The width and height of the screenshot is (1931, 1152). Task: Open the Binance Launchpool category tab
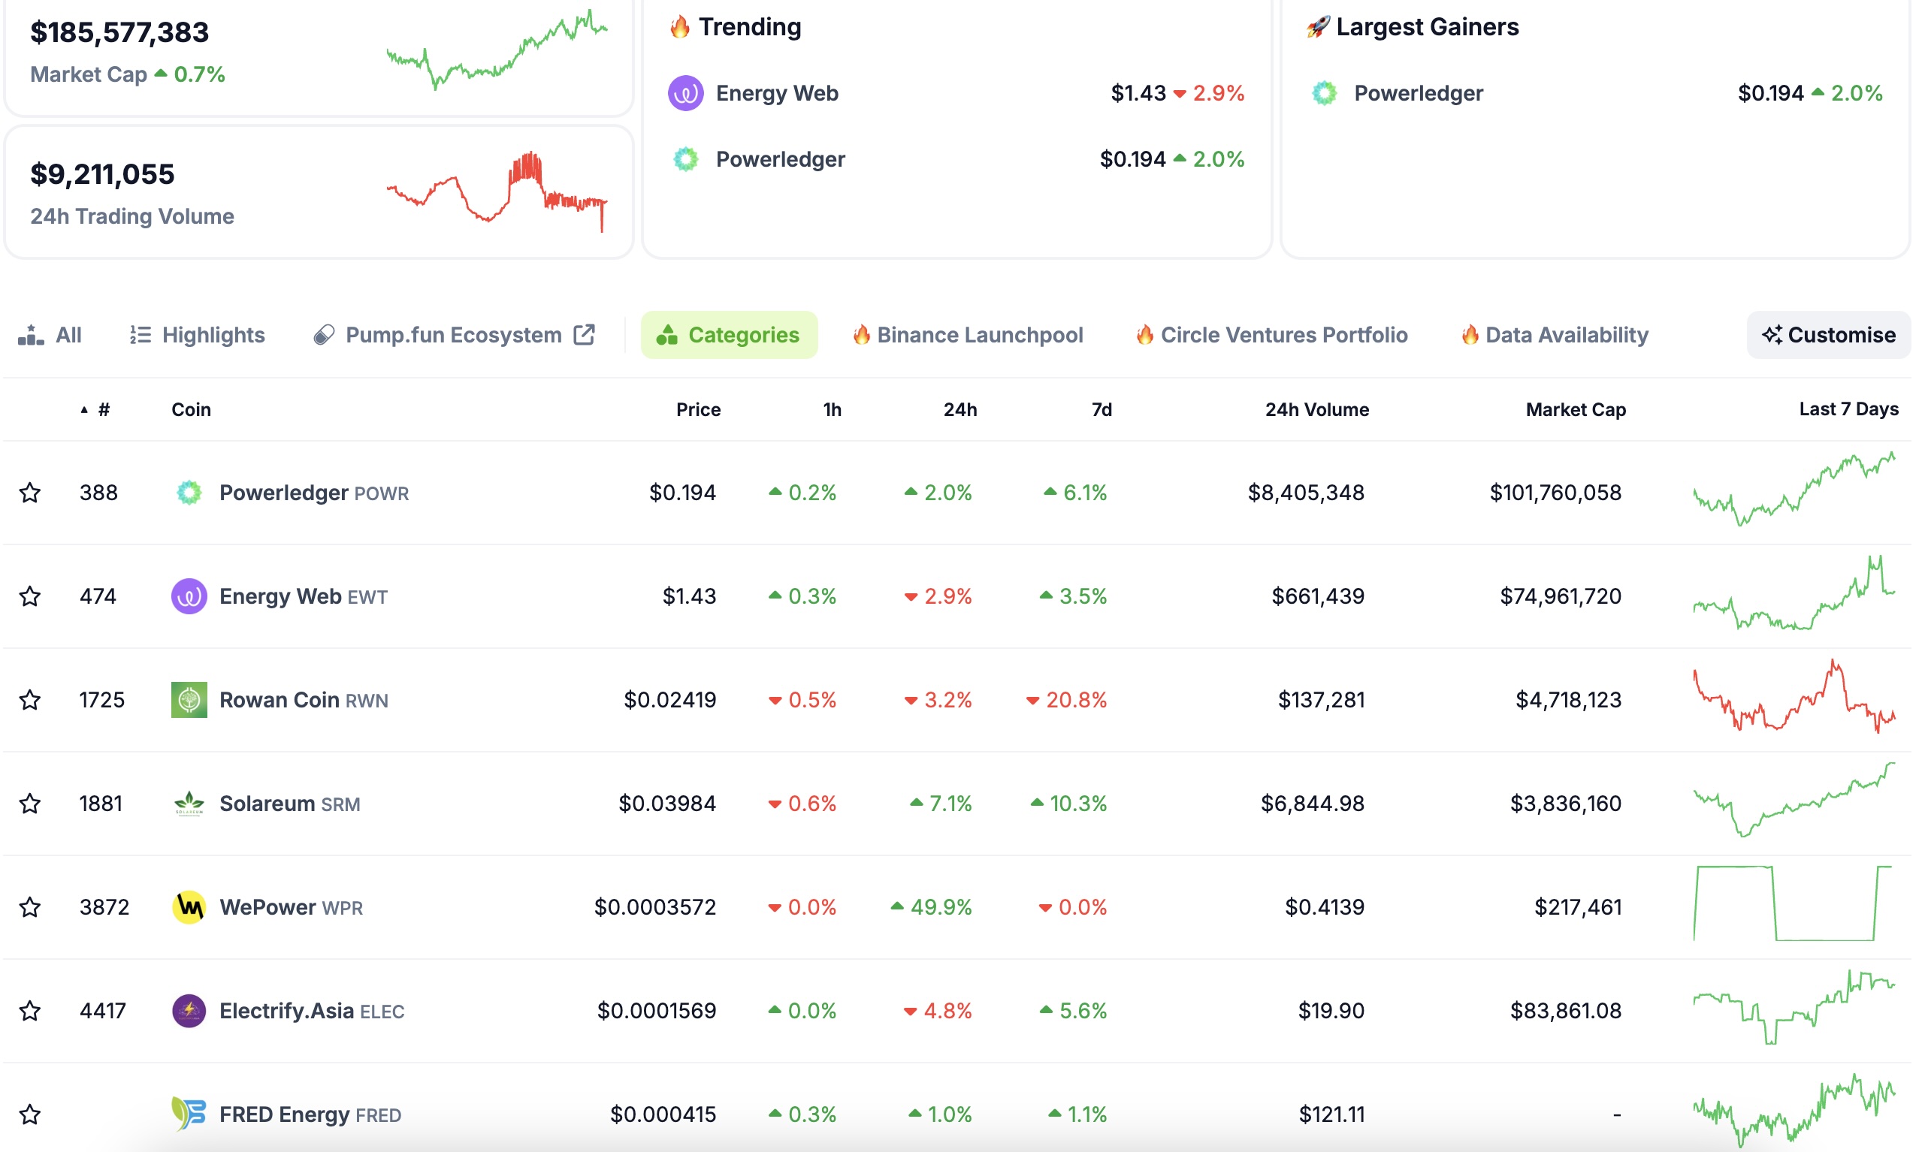[x=968, y=335]
